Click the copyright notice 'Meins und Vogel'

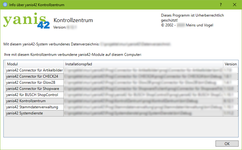(x=200, y=25)
